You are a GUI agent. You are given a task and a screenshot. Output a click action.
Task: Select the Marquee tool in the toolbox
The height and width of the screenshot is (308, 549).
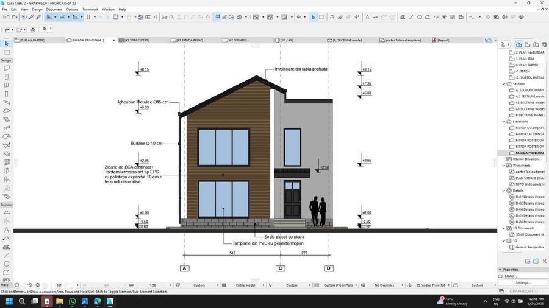[x=6, y=52]
